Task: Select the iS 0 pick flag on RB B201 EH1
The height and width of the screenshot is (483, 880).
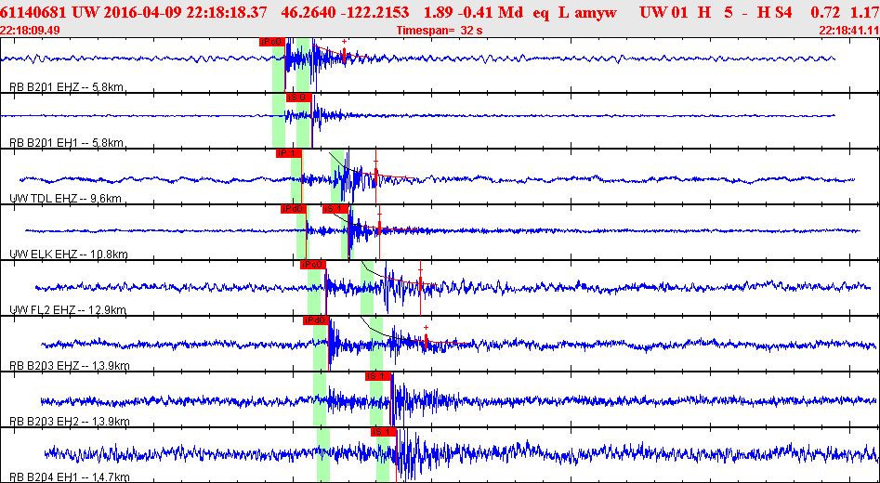Action: 298,98
